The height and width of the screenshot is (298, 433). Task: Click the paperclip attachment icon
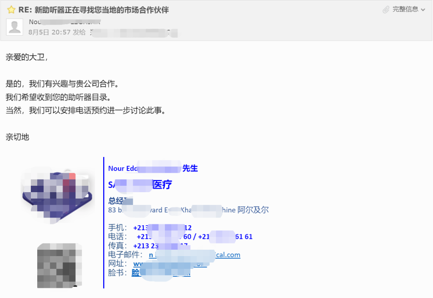tap(386, 10)
